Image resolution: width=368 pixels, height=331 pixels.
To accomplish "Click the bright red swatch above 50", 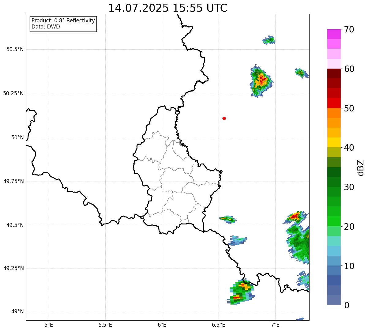I will pyautogui.click(x=334, y=103).
